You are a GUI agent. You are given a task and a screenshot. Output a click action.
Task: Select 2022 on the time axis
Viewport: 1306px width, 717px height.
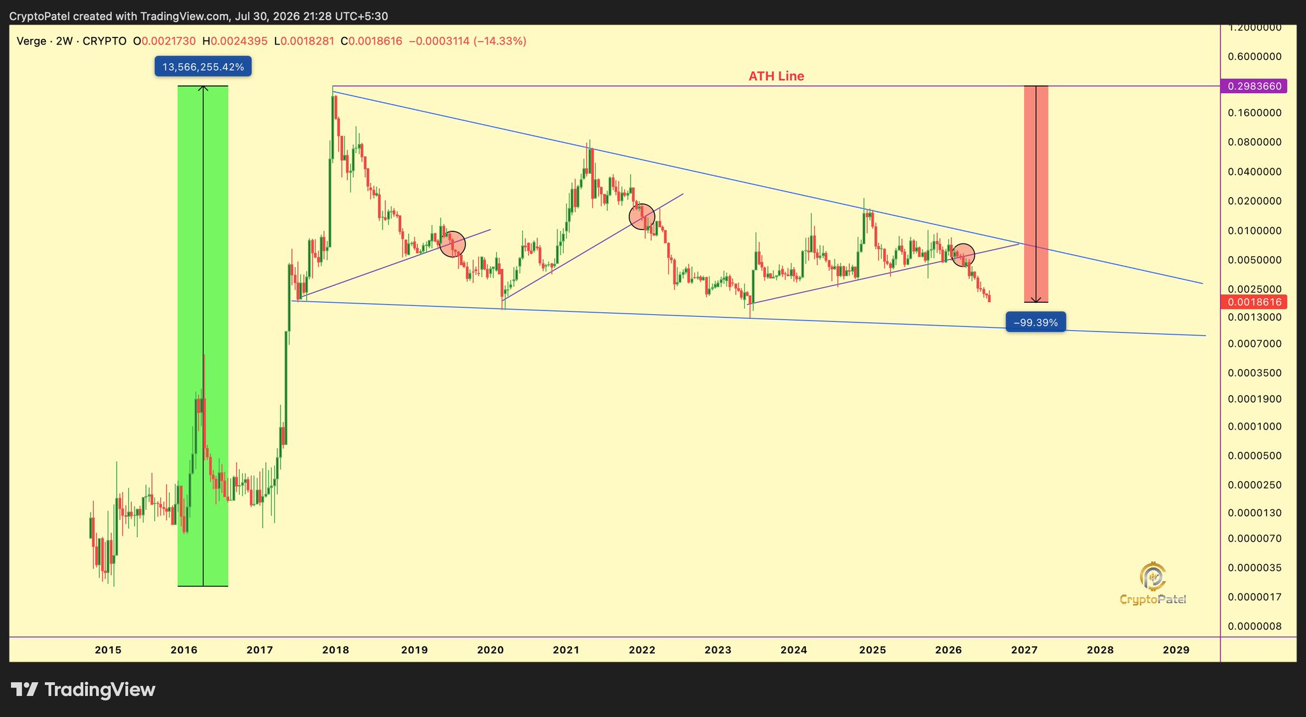click(x=642, y=650)
